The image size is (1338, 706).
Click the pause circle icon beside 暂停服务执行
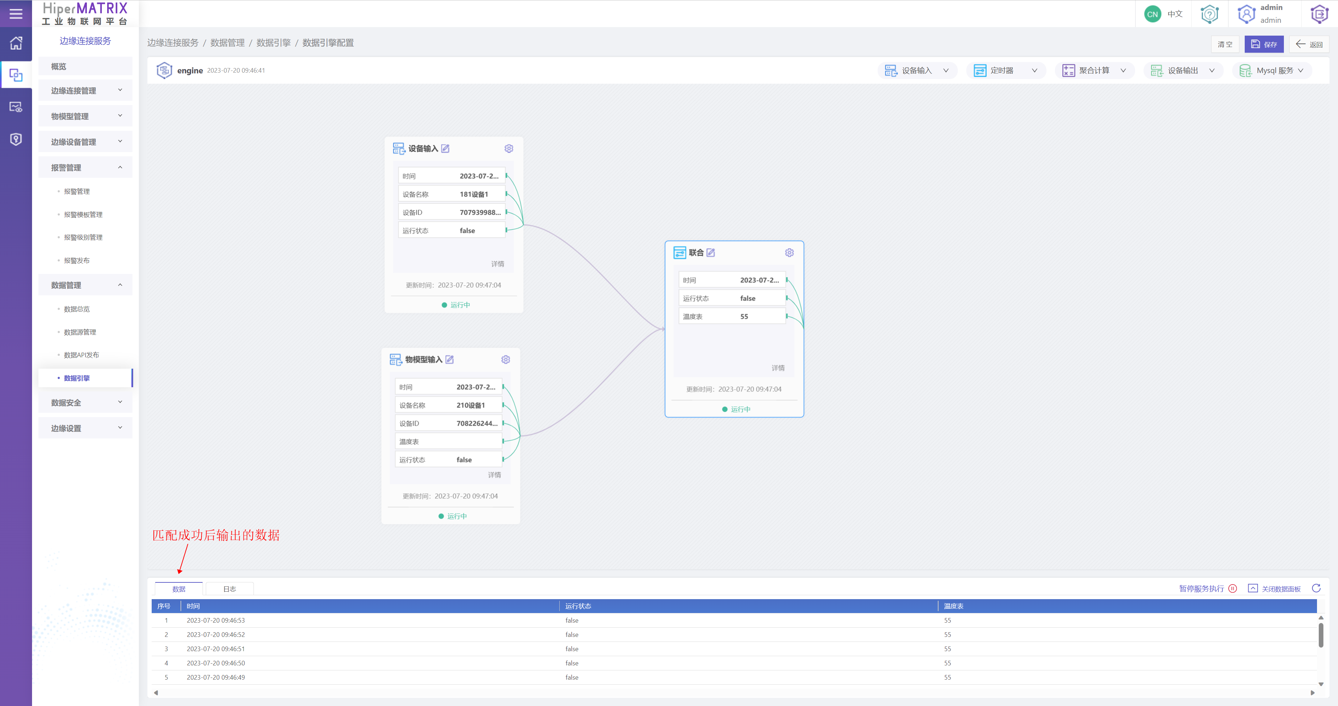tap(1233, 588)
